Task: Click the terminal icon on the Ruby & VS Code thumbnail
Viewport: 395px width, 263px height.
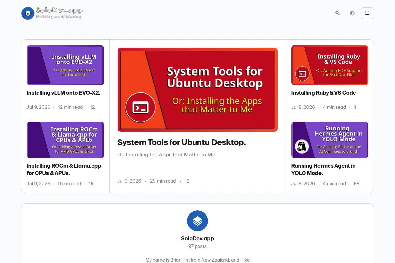Action: click(303, 74)
